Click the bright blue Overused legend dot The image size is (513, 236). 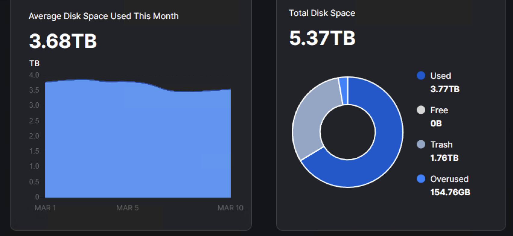421,179
